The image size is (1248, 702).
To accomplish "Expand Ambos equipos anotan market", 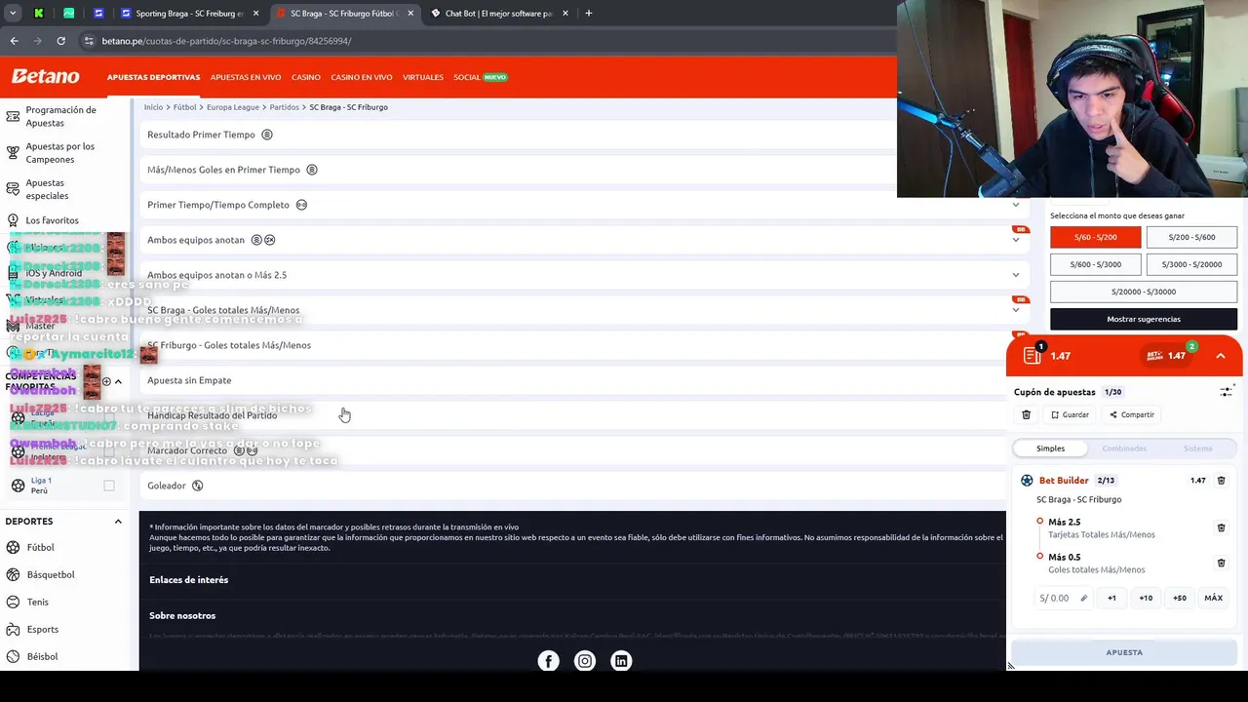I will (x=1015, y=240).
